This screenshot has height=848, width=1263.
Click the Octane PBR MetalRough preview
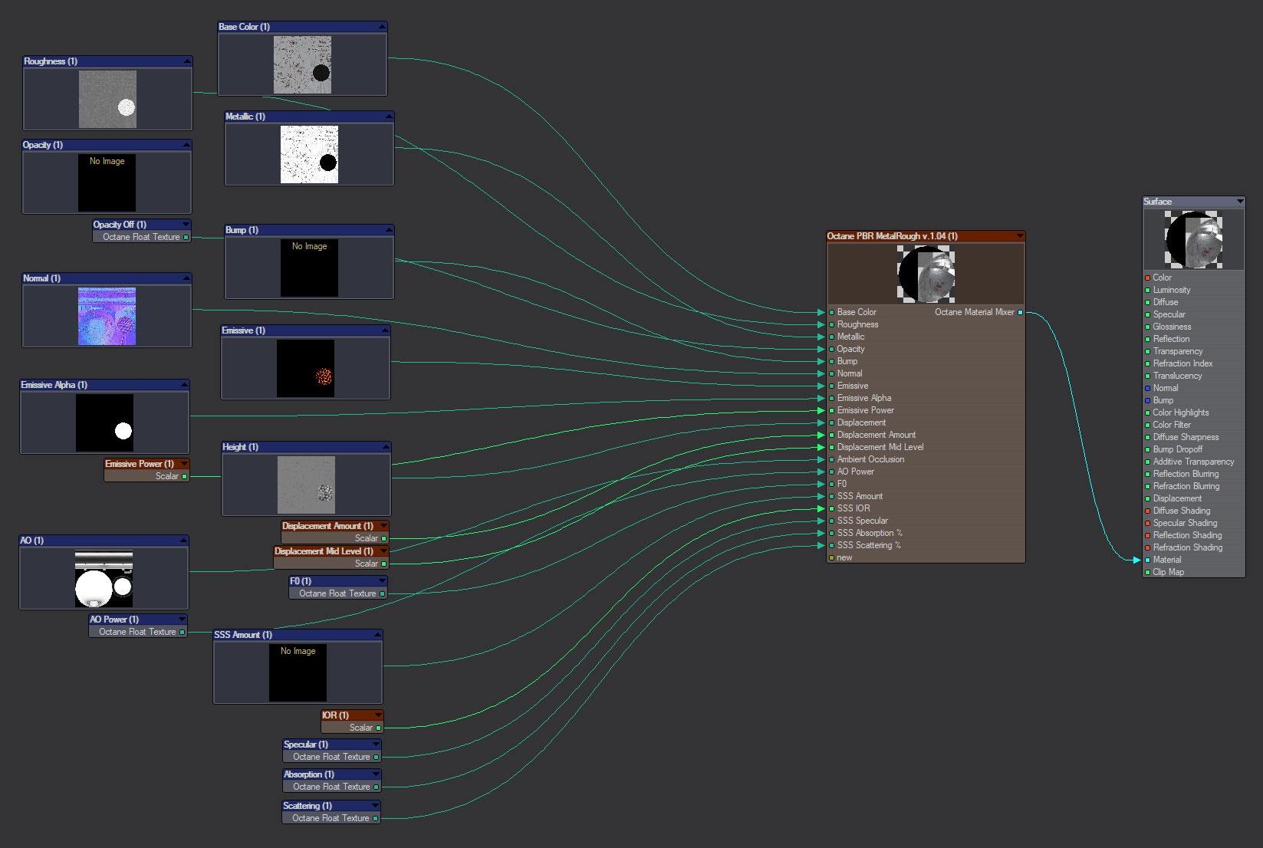point(926,274)
